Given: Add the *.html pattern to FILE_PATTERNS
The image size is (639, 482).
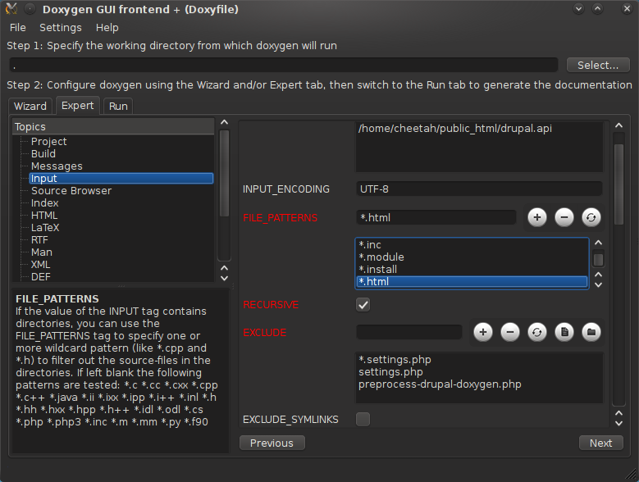Looking at the screenshot, I should pos(537,217).
